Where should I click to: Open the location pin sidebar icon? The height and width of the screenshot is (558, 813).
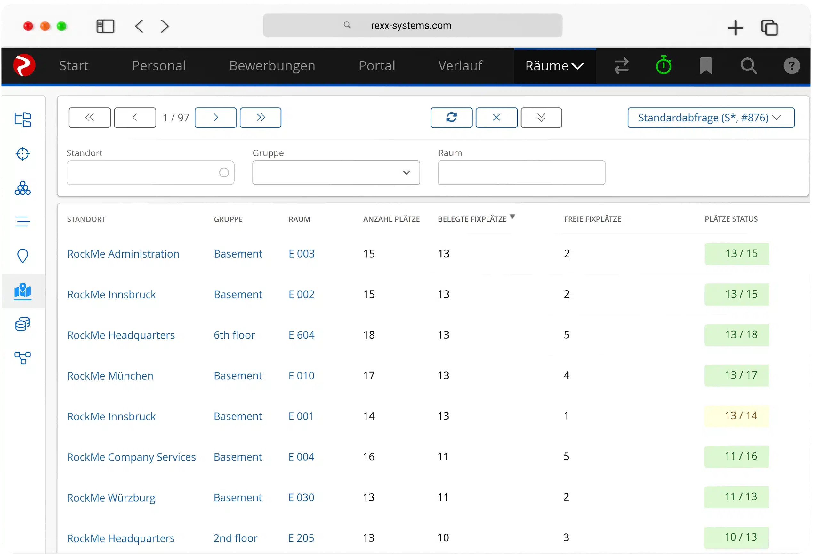point(23,256)
